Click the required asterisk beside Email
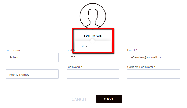The width and height of the screenshot is (187, 108). tap(136, 50)
